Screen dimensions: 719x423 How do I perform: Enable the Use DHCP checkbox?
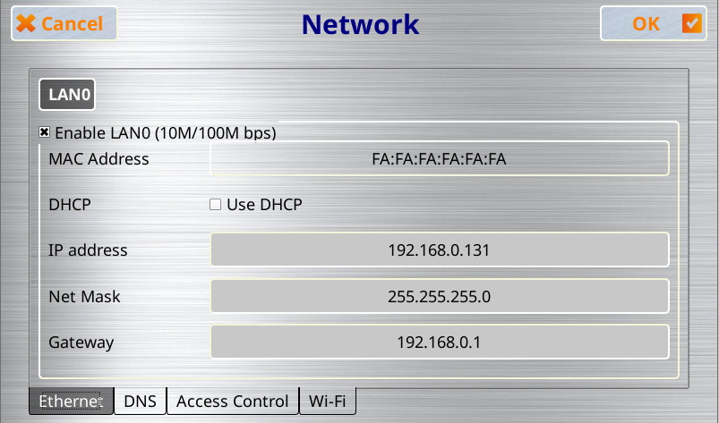click(215, 204)
